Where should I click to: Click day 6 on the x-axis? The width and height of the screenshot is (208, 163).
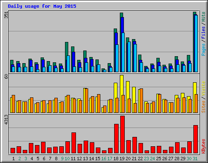pos(44,159)
